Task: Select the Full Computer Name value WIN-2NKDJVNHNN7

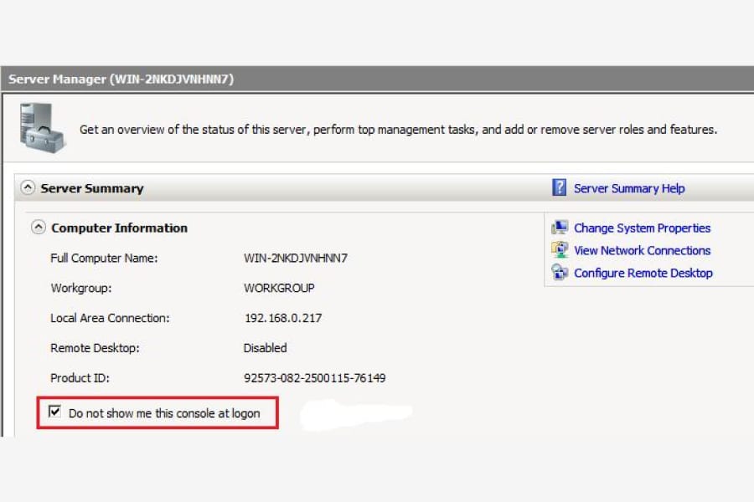Action: coord(295,258)
